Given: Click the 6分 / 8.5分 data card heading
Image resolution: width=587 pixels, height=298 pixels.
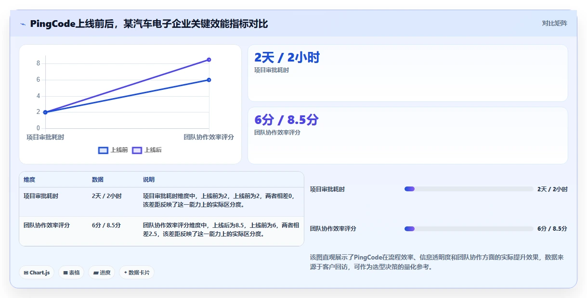Looking at the screenshot, I should 287,120.
